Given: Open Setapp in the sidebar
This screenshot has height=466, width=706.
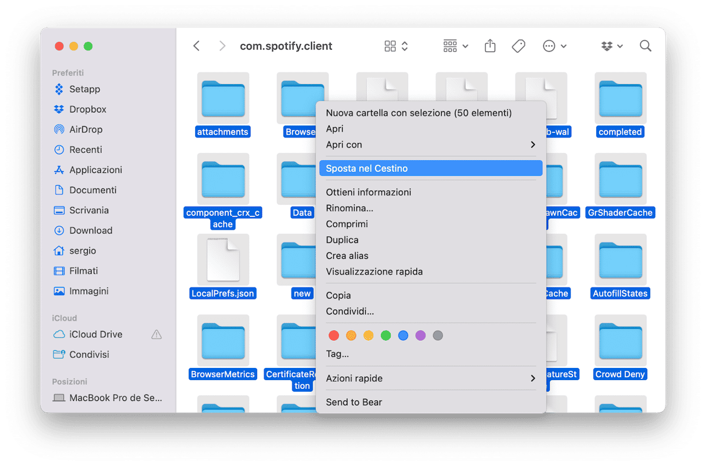Looking at the screenshot, I should point(77,89).
